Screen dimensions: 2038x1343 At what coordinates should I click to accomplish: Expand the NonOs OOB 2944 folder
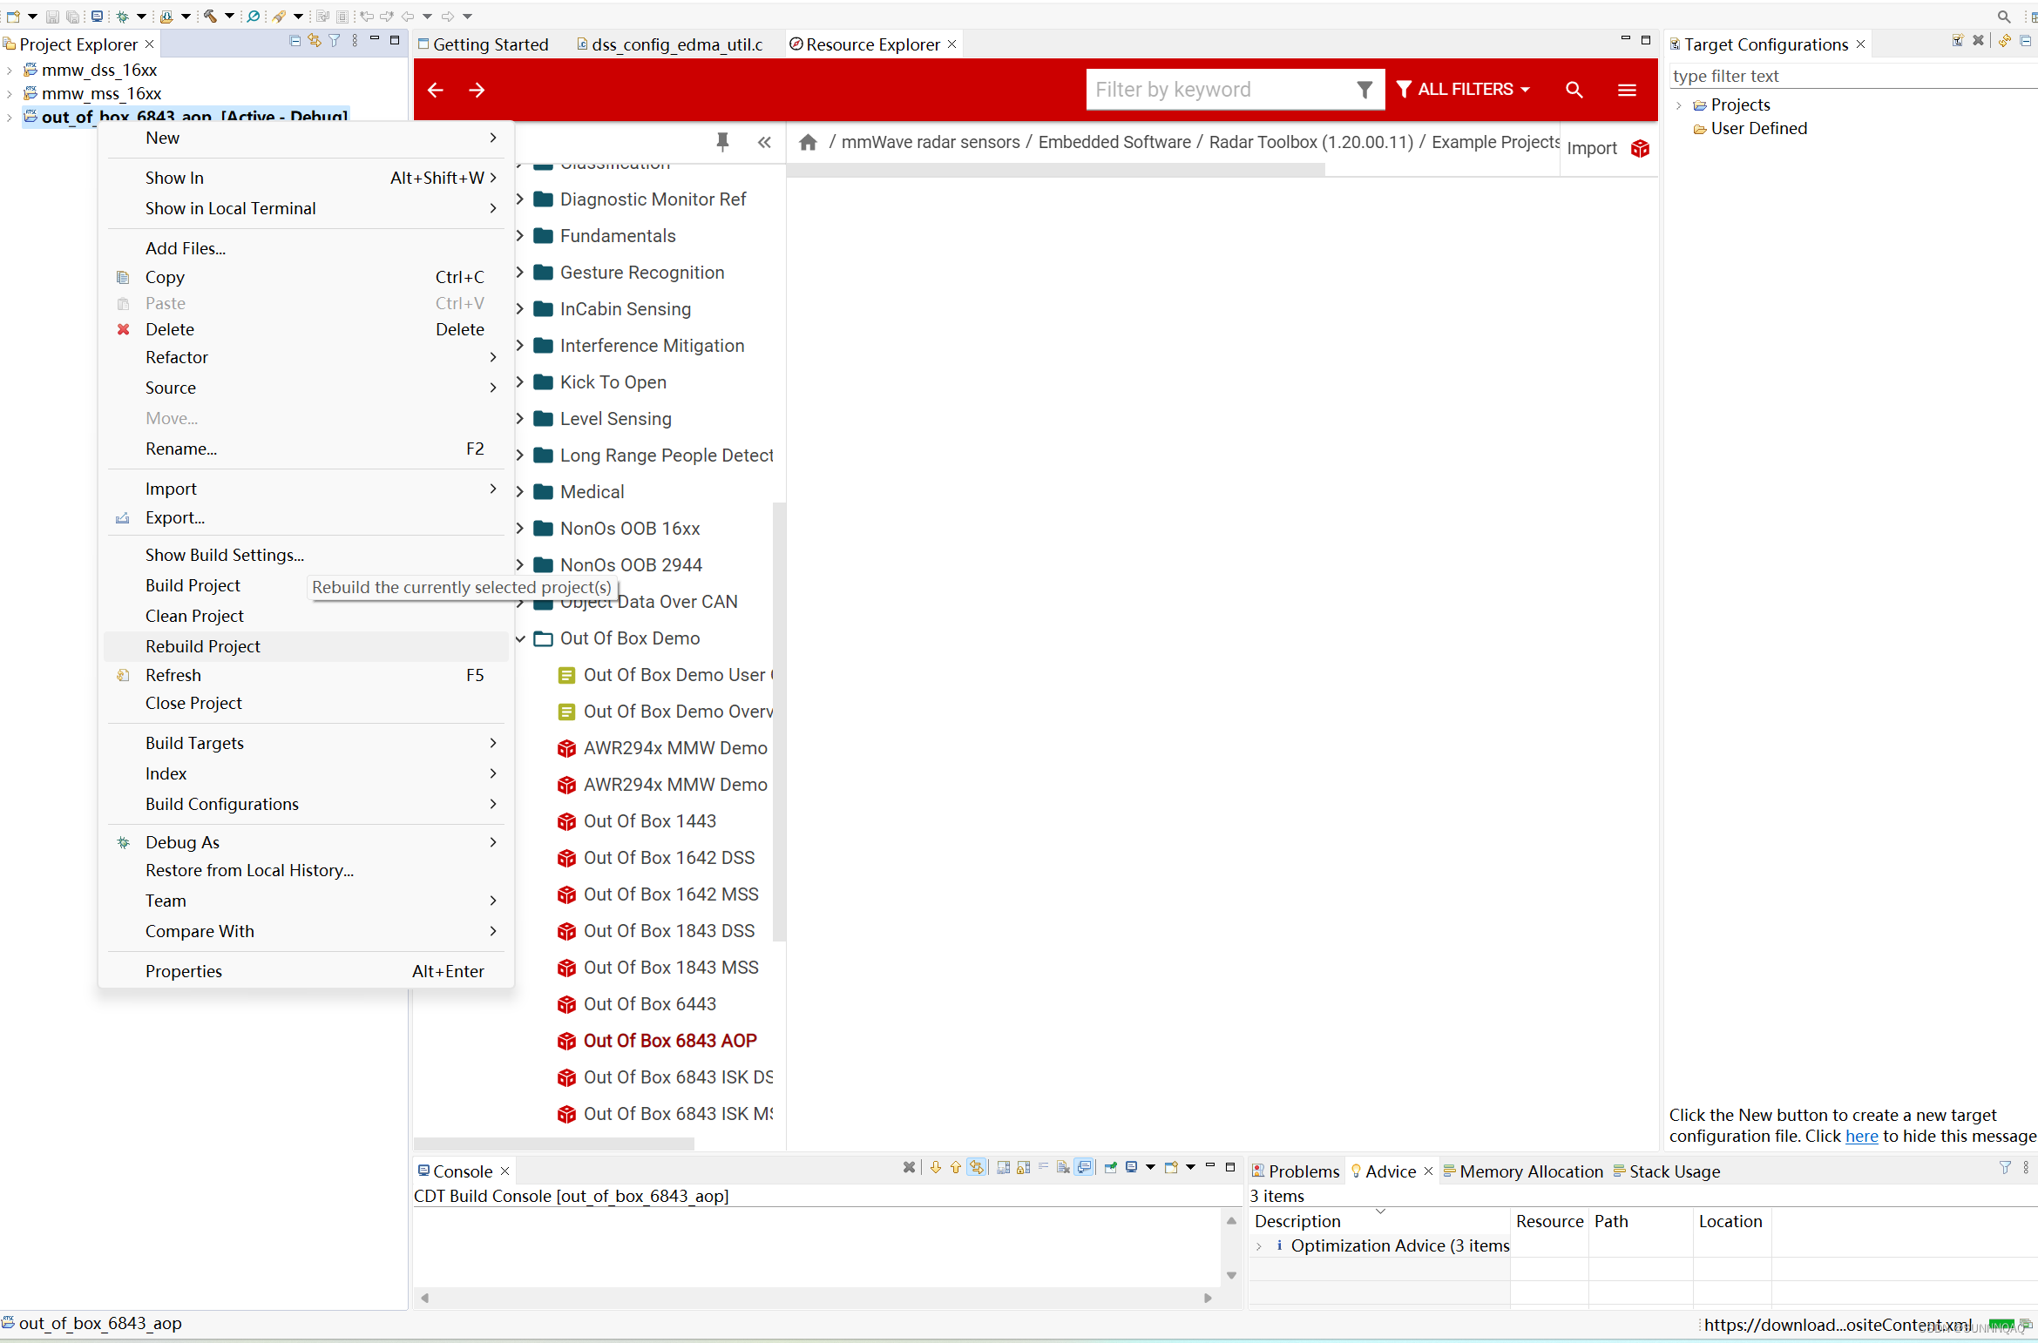pos(522,565)
